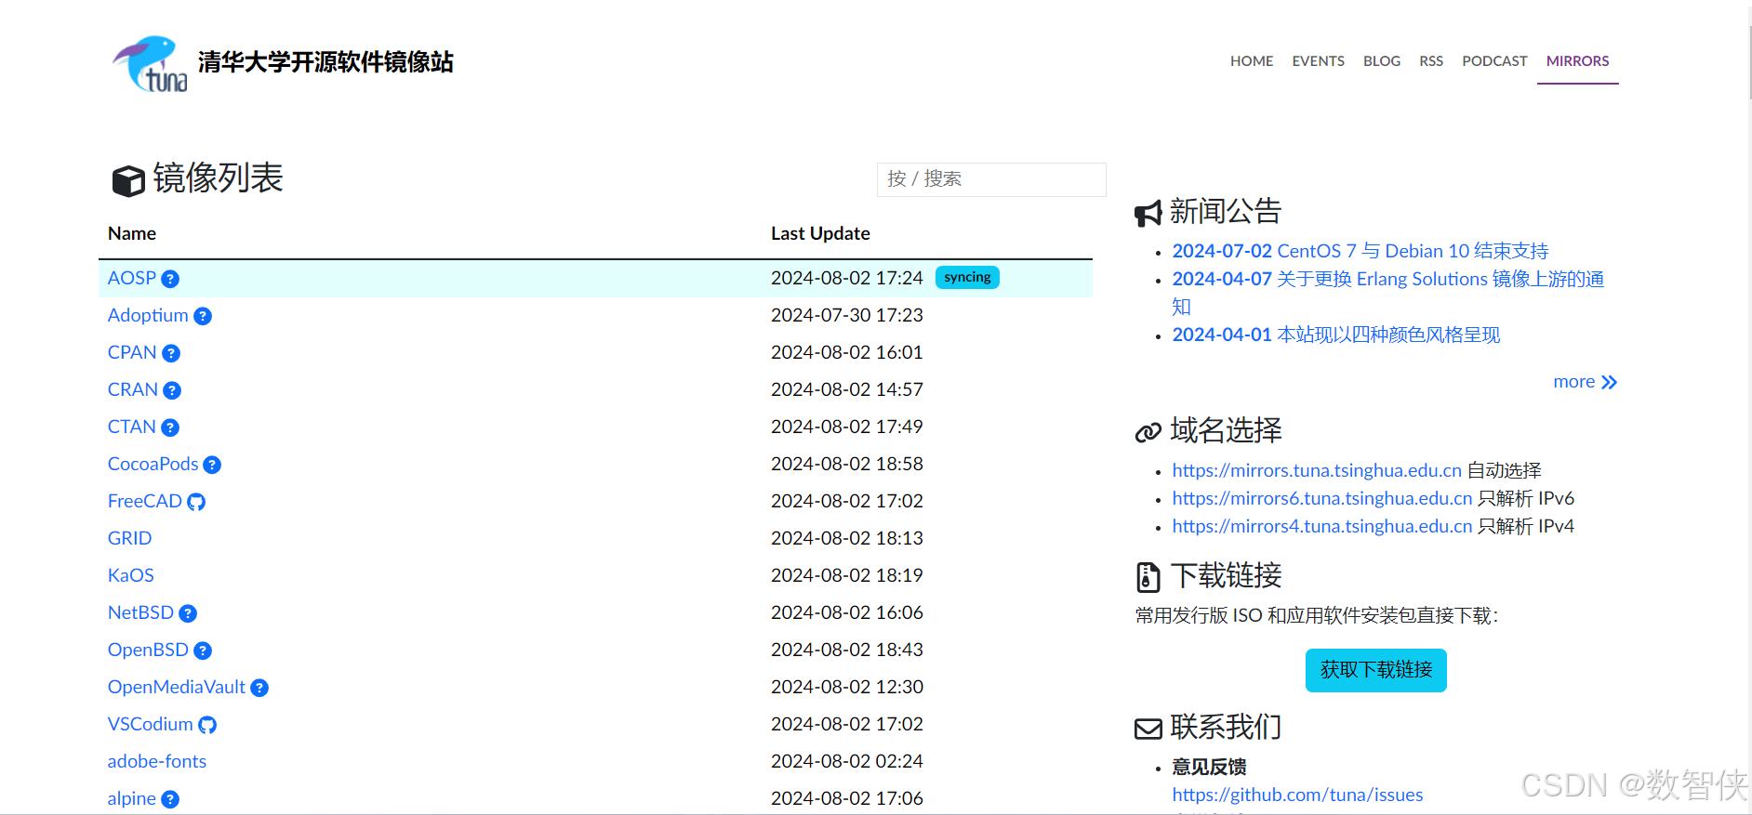Viewport: 1752px width, 815px height.
Task: Open the mirrors6 IPv6 domain link
Action: pyautogui.click(x=1322, y=498)
